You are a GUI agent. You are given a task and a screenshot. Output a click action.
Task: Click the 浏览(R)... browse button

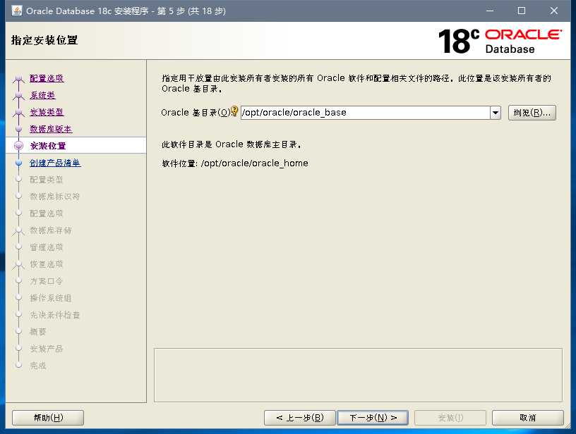[532, 113]
